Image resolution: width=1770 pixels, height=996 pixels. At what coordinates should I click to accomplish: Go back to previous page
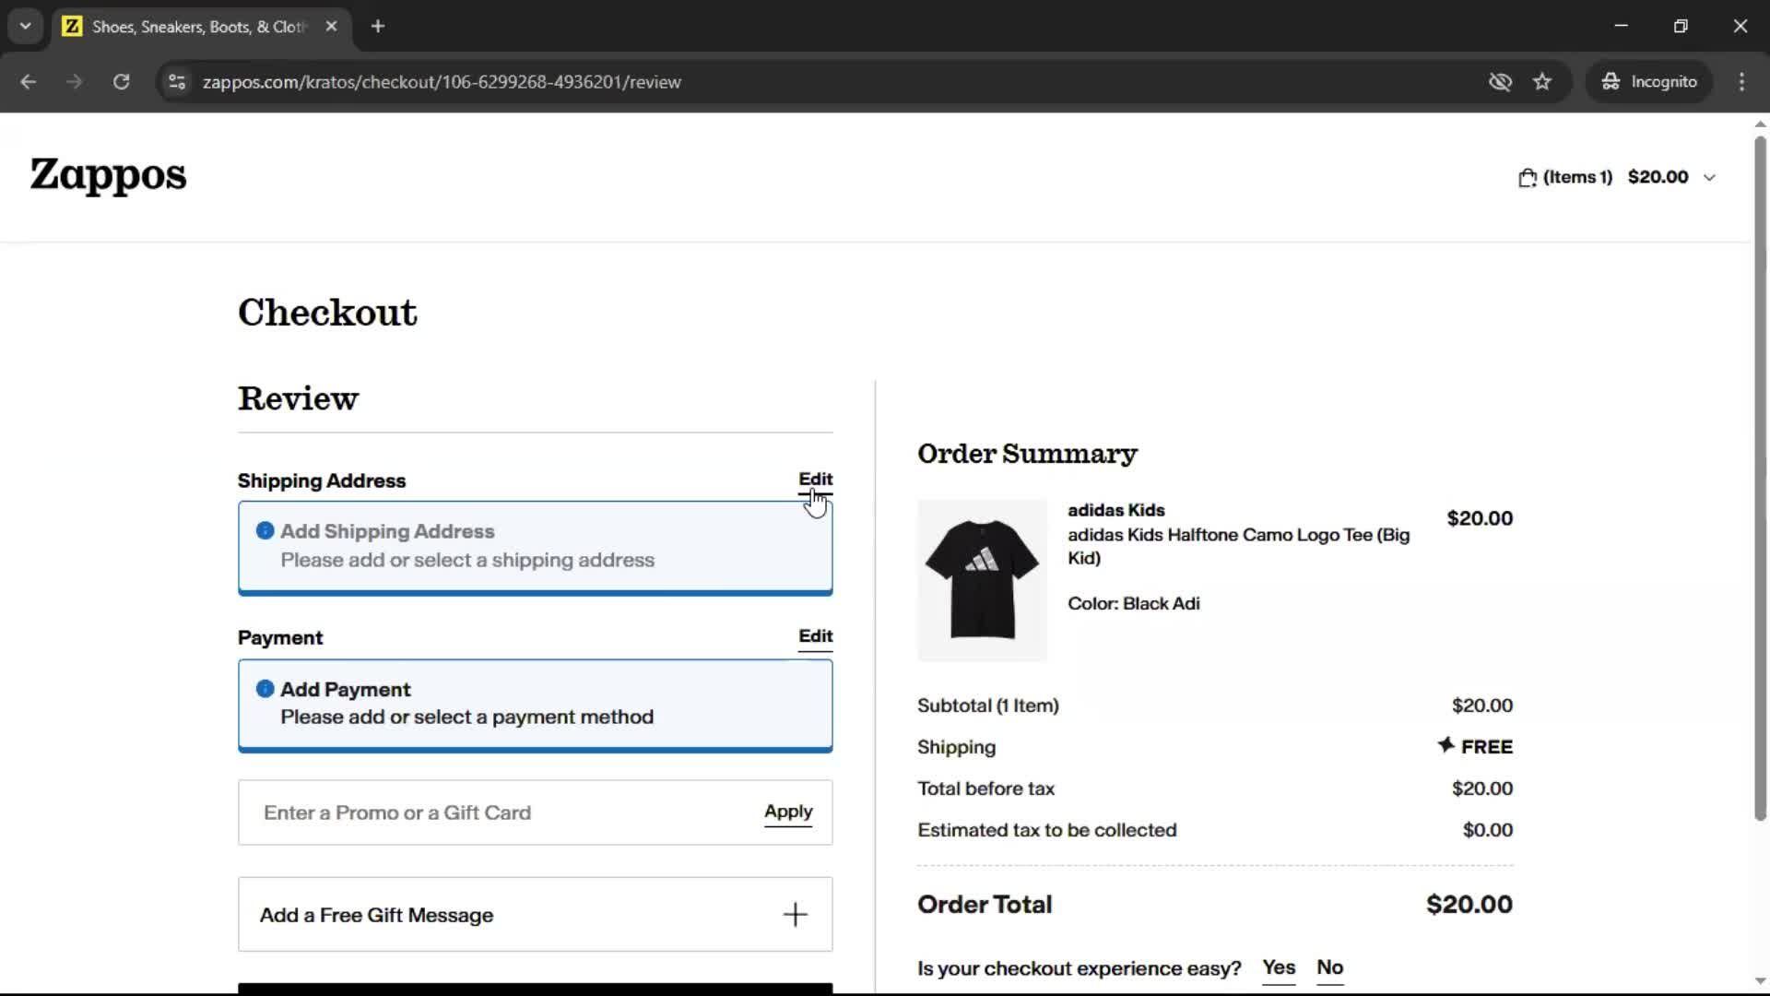(29, 82)
